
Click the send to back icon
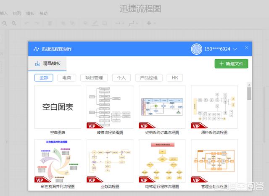pyautogui.click(x=72, y=23)
